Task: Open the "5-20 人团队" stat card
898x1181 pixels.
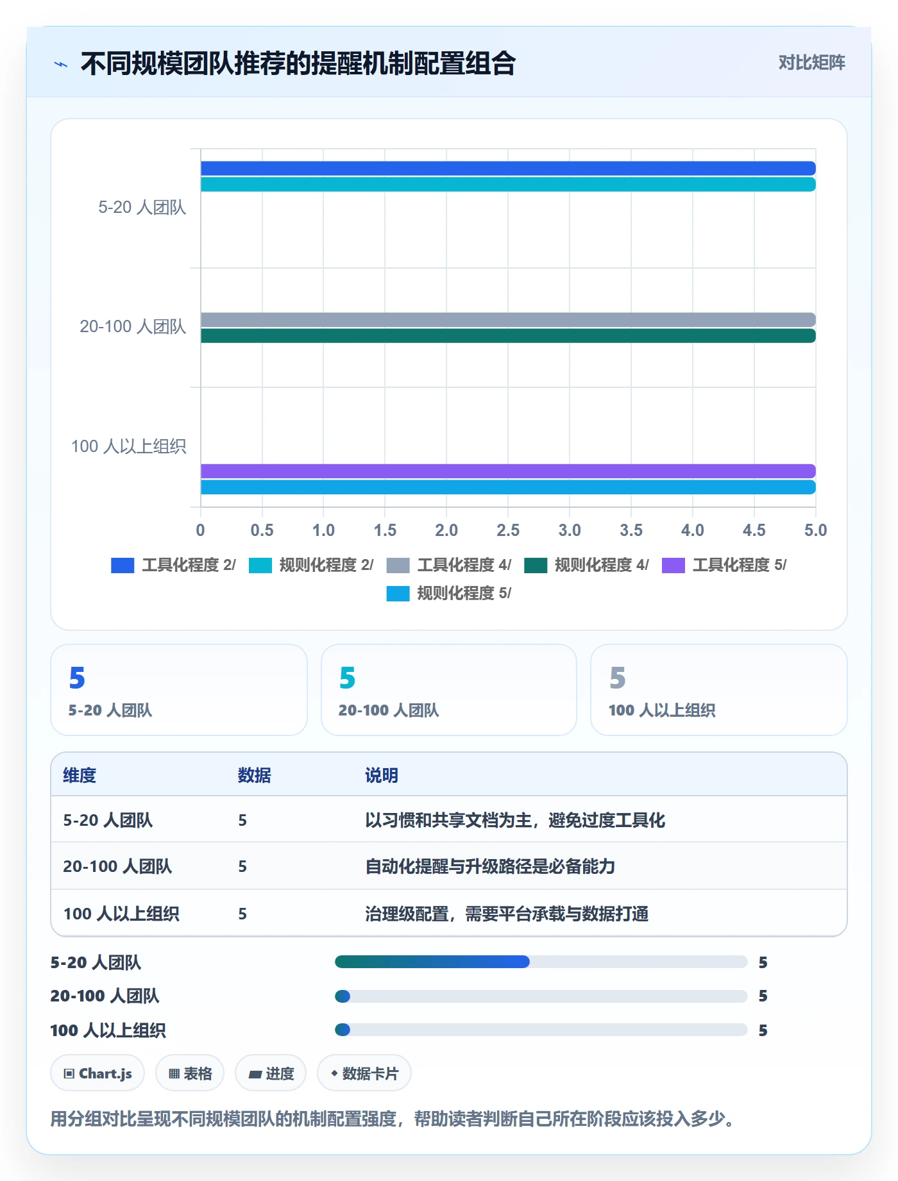Action: pos(179,690)
